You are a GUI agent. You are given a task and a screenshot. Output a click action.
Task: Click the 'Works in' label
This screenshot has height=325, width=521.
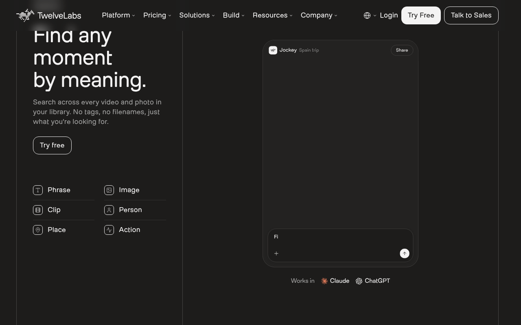(x=302, y=281)
